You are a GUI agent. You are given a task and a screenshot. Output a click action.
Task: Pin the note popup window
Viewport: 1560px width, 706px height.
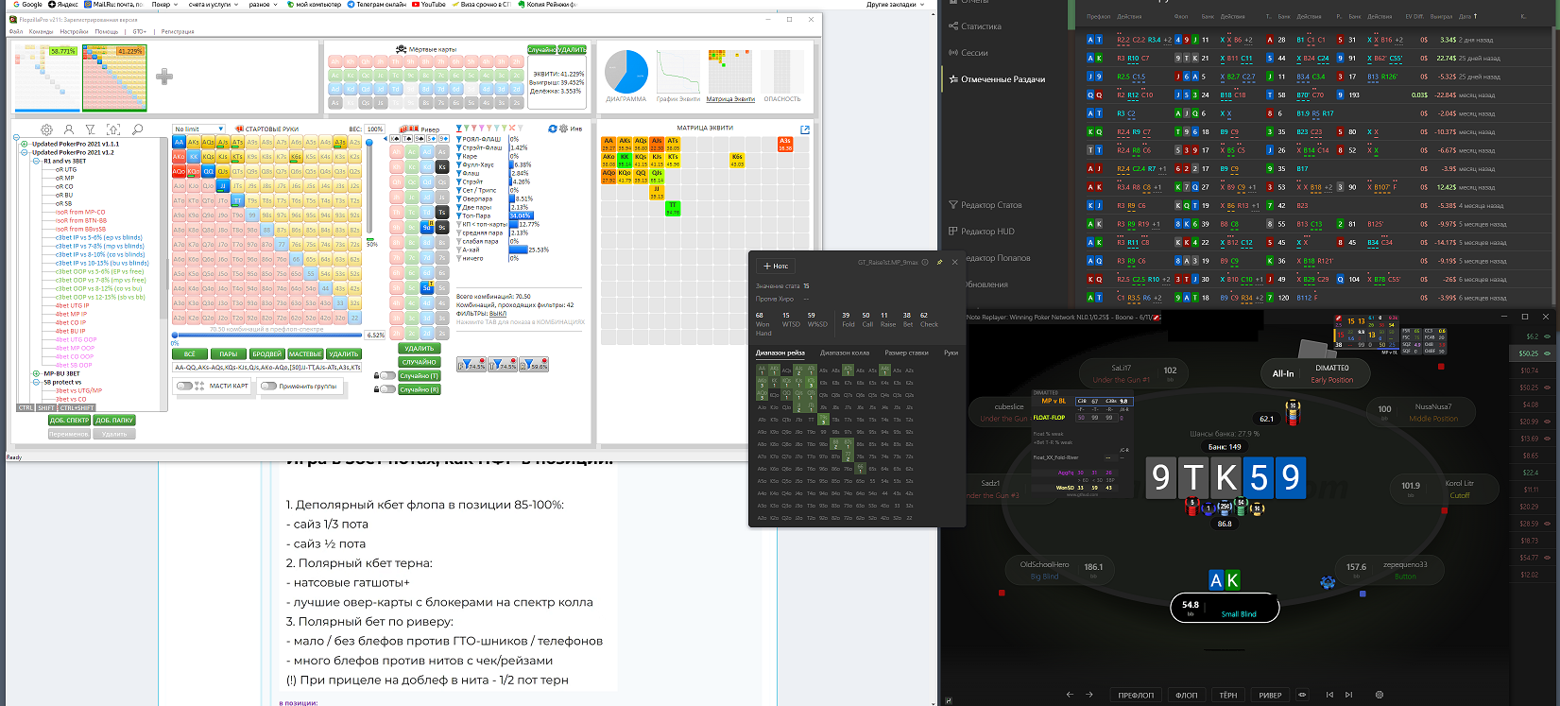[939, 263]
